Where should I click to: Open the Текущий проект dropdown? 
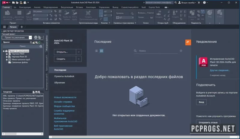point(30,38)
